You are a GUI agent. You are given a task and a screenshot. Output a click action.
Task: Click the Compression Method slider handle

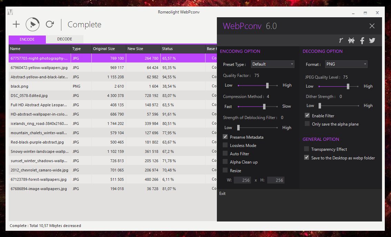pos(264,107)
